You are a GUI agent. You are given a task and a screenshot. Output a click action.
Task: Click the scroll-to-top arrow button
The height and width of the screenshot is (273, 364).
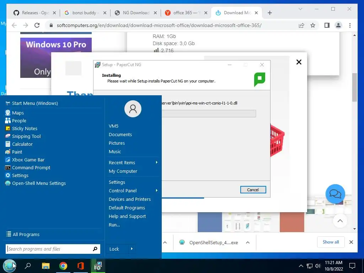[x=340, y=221]
